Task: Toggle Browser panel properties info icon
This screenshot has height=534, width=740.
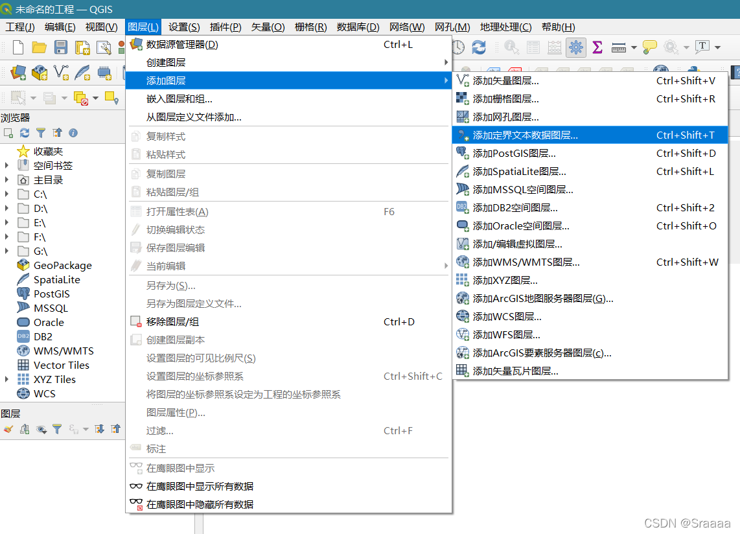Action: [x=73, y=133]
